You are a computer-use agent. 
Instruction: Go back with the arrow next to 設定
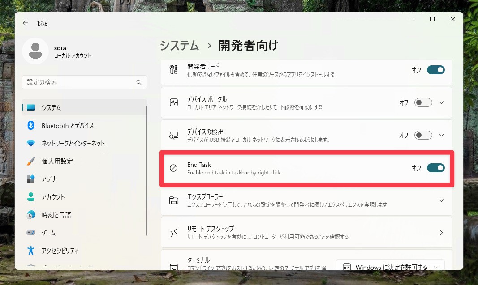(x=25, y=23)
